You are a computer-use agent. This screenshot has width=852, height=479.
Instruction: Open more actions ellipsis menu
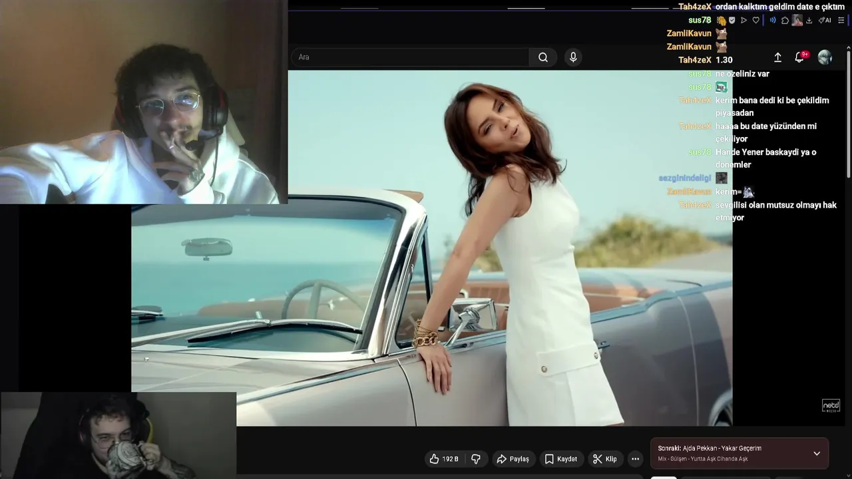635,459
